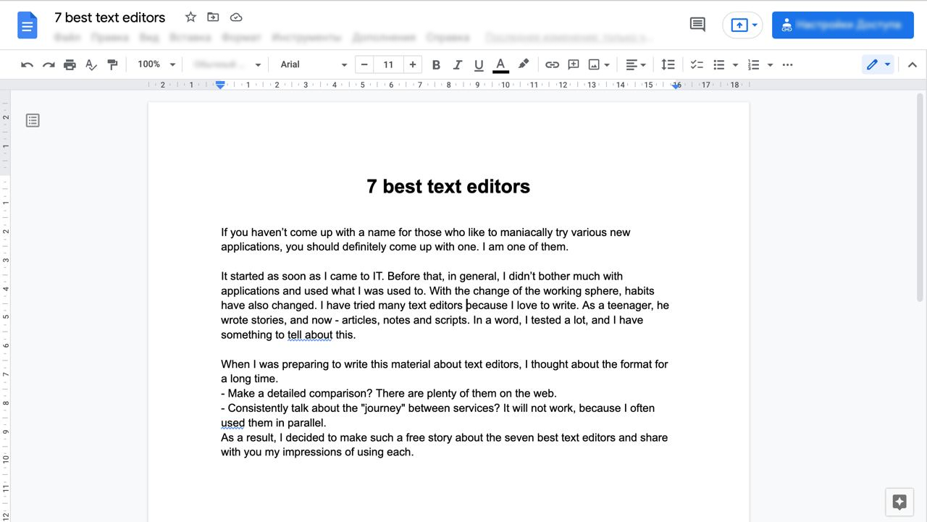Click the undo arrow icon

(27, 65)
